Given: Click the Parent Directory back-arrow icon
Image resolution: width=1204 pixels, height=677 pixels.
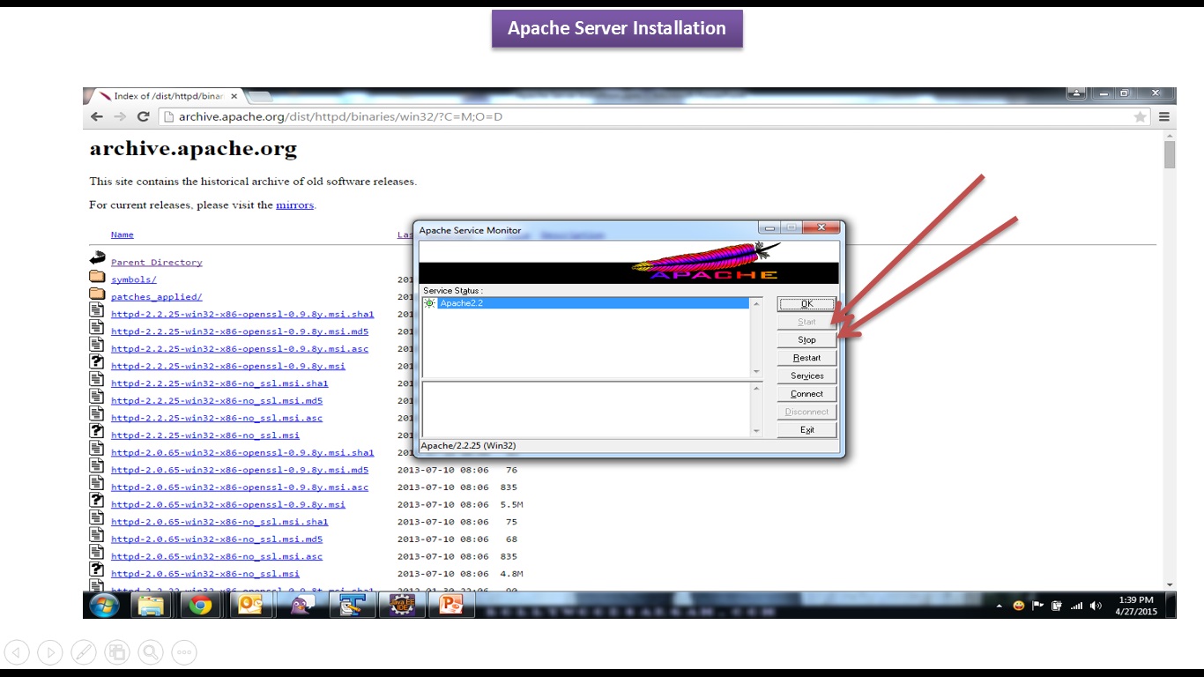Looking at the screenshot, I should click(x=97, y=259).
